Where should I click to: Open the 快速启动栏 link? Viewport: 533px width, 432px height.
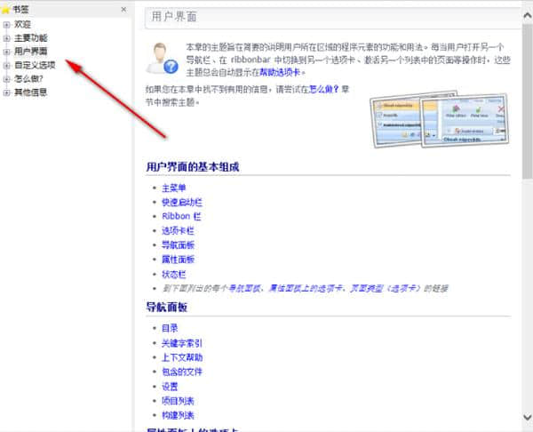(x=180, y=202)
